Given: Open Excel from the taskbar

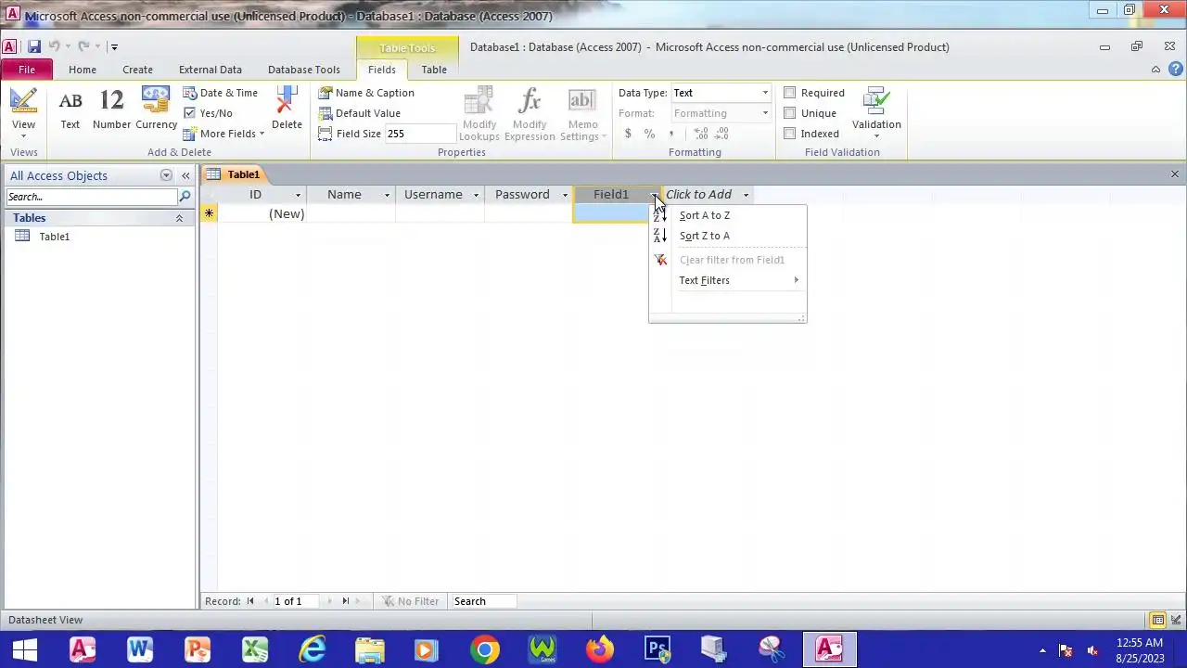Looking at the screenshot, I should tap(255, 649).
